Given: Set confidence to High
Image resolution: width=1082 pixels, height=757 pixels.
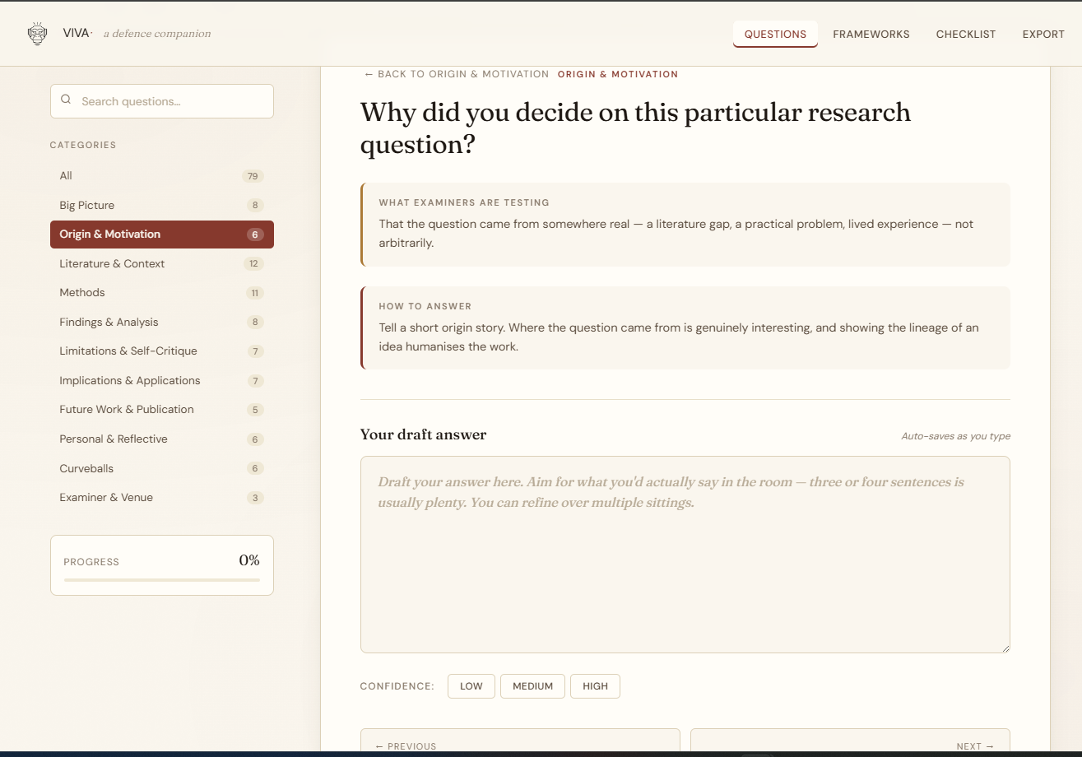Looking at the screenshot, I should point(595,686).
